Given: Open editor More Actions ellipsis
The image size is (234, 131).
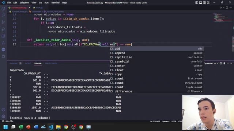Looking at the screenshot, I should (x=231, y=8).
